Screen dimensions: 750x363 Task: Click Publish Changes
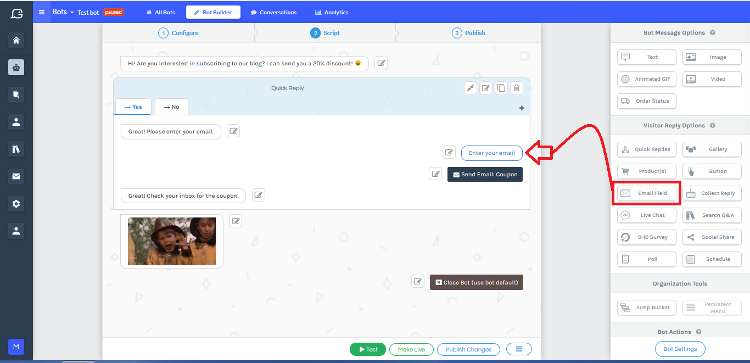468,349
